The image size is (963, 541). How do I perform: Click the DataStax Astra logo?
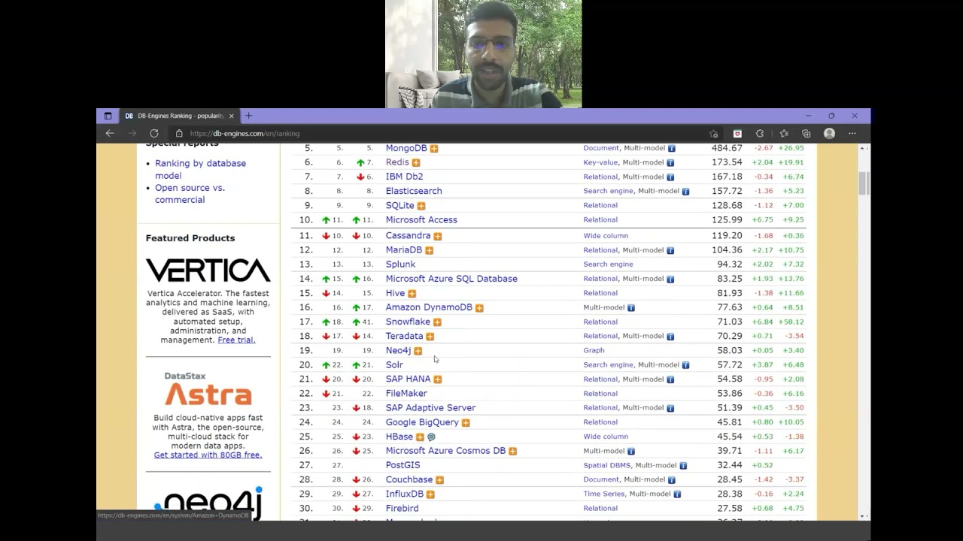pos(208,389)
